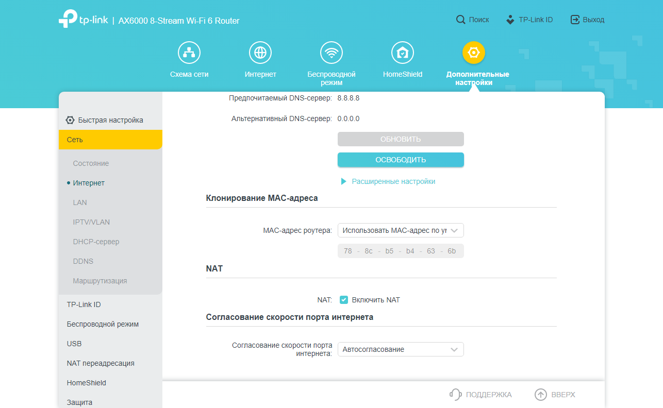Click the Клонирование MAC-адреса heading
The height and width of the screenshot is (408, 663).
click(262, 198)
